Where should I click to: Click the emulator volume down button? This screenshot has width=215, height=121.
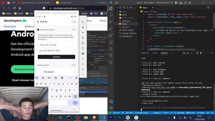83,33
